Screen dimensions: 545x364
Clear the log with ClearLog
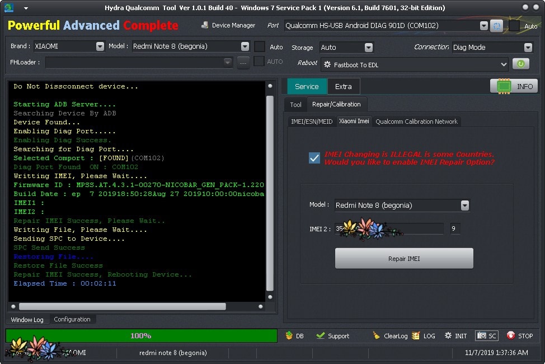(390, 335)
